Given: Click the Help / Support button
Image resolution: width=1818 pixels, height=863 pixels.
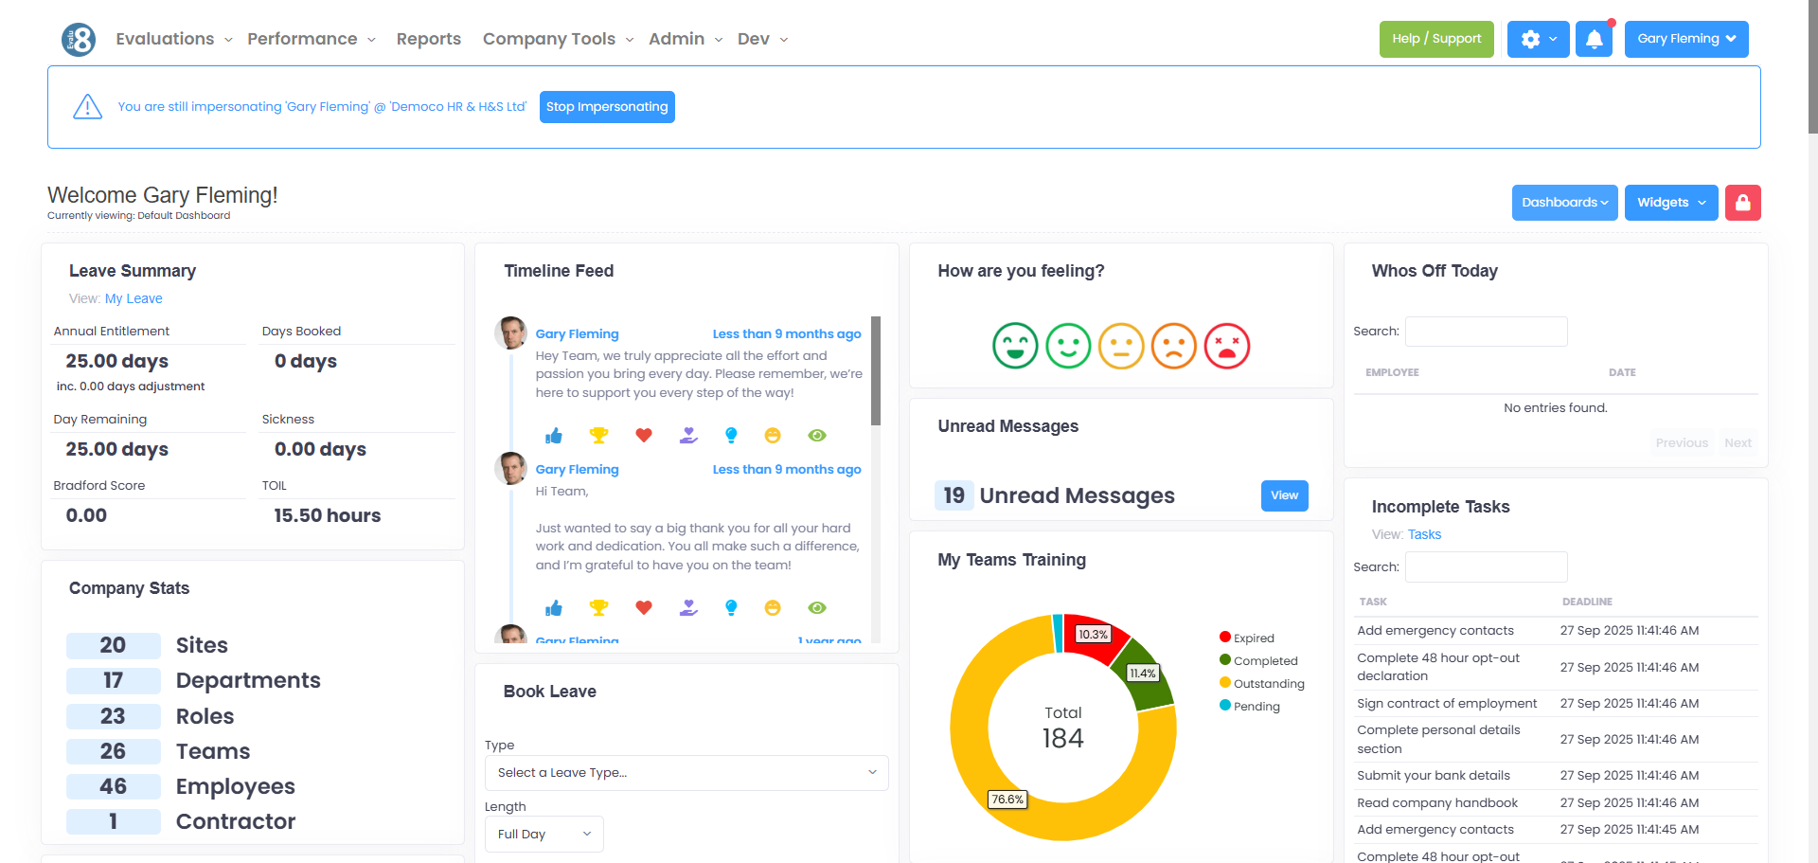Looking at the screenshot, I should point(1436,39).
